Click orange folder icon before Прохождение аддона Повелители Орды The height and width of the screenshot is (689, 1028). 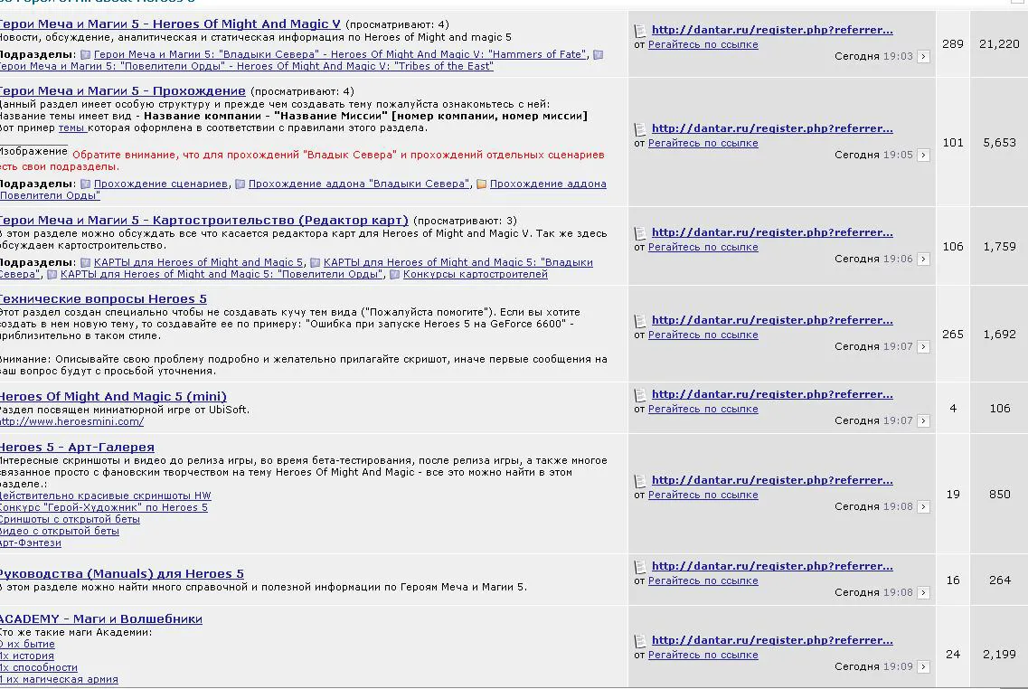pos(481,184)
